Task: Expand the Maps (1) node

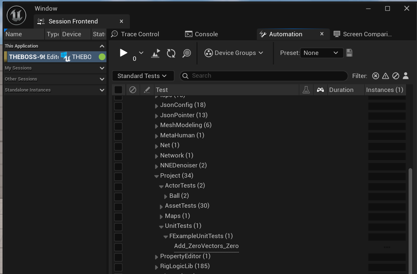Action: click(x=161, y=217)
